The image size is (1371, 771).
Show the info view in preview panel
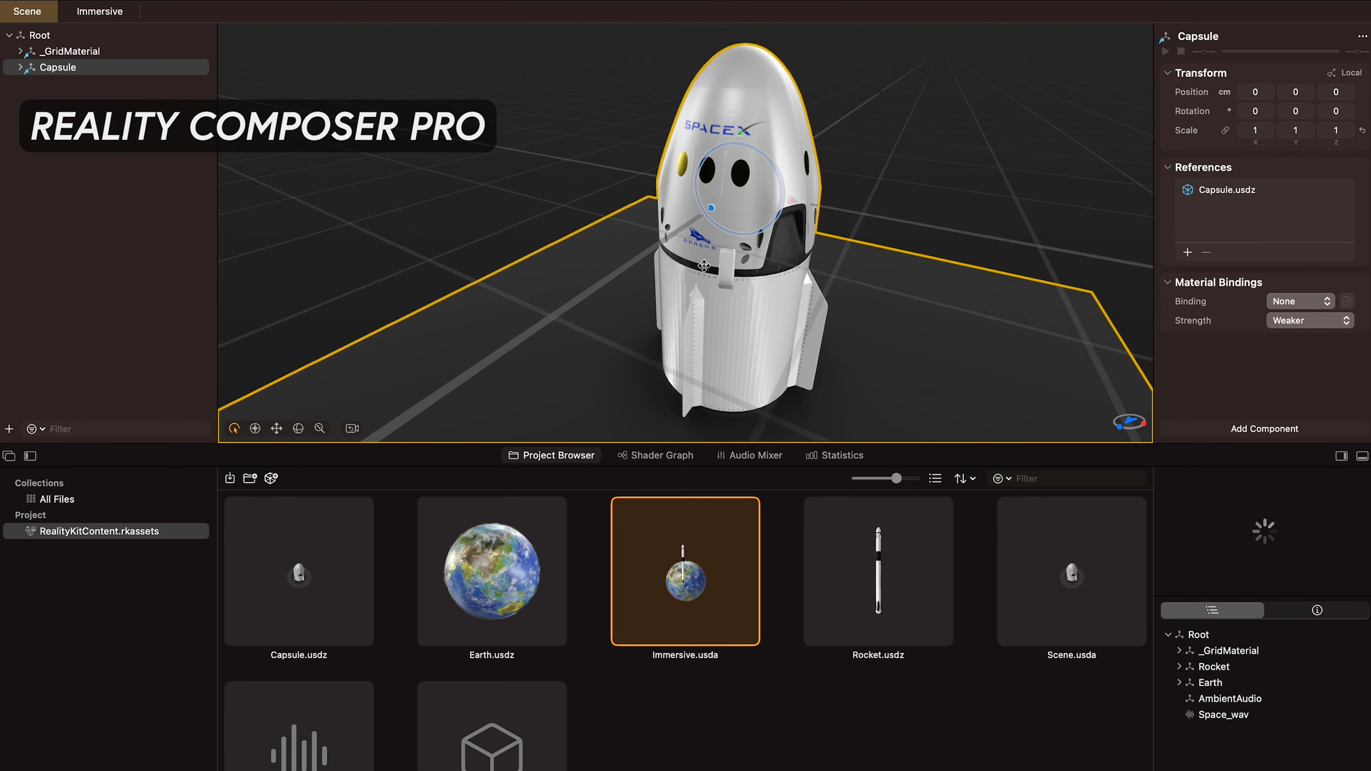tap(1317, 610)
